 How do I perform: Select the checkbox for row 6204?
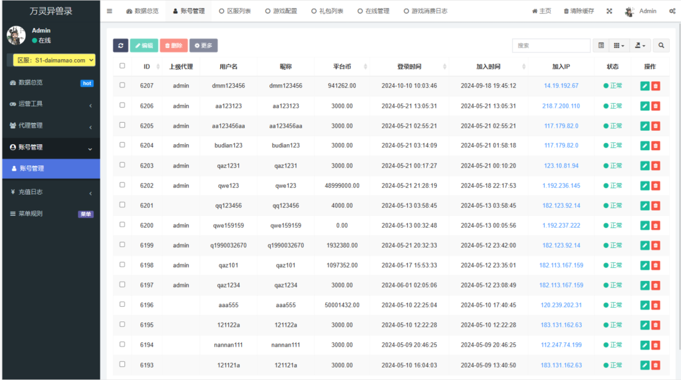tap(122, 145)
